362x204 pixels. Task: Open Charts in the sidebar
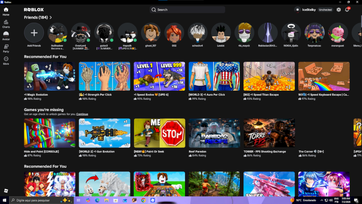(x=6, y=24)
